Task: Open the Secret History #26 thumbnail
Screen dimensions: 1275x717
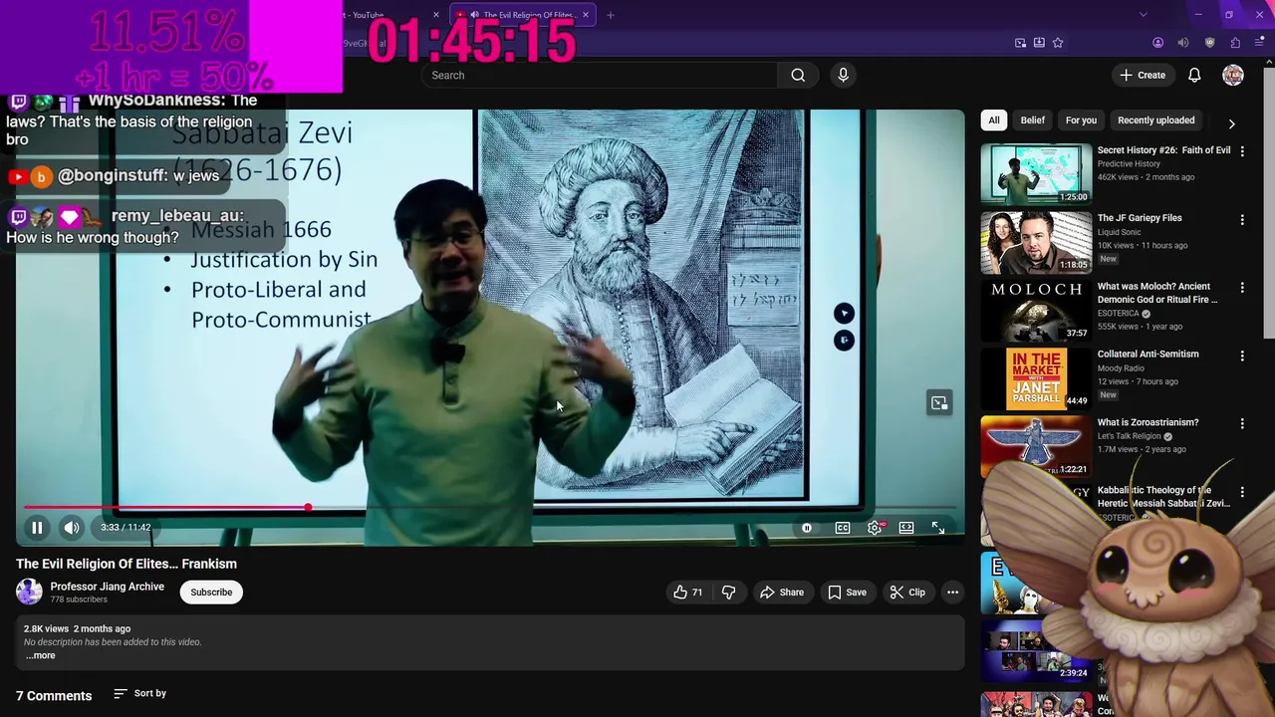Action: [1036, 174]
